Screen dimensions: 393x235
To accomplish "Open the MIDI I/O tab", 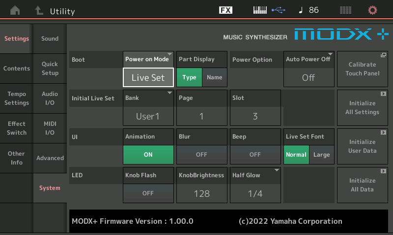I will coord(50,128).
